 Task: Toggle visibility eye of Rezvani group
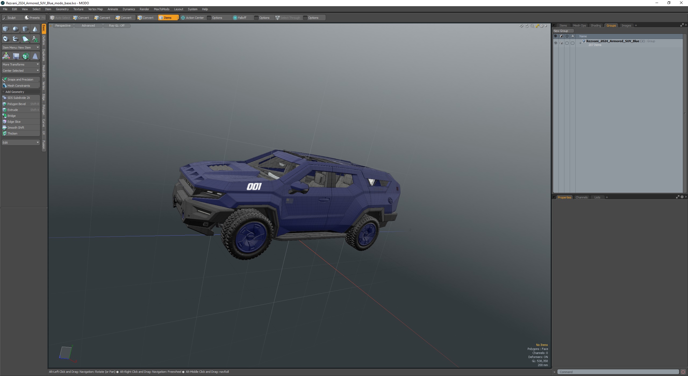556,43
